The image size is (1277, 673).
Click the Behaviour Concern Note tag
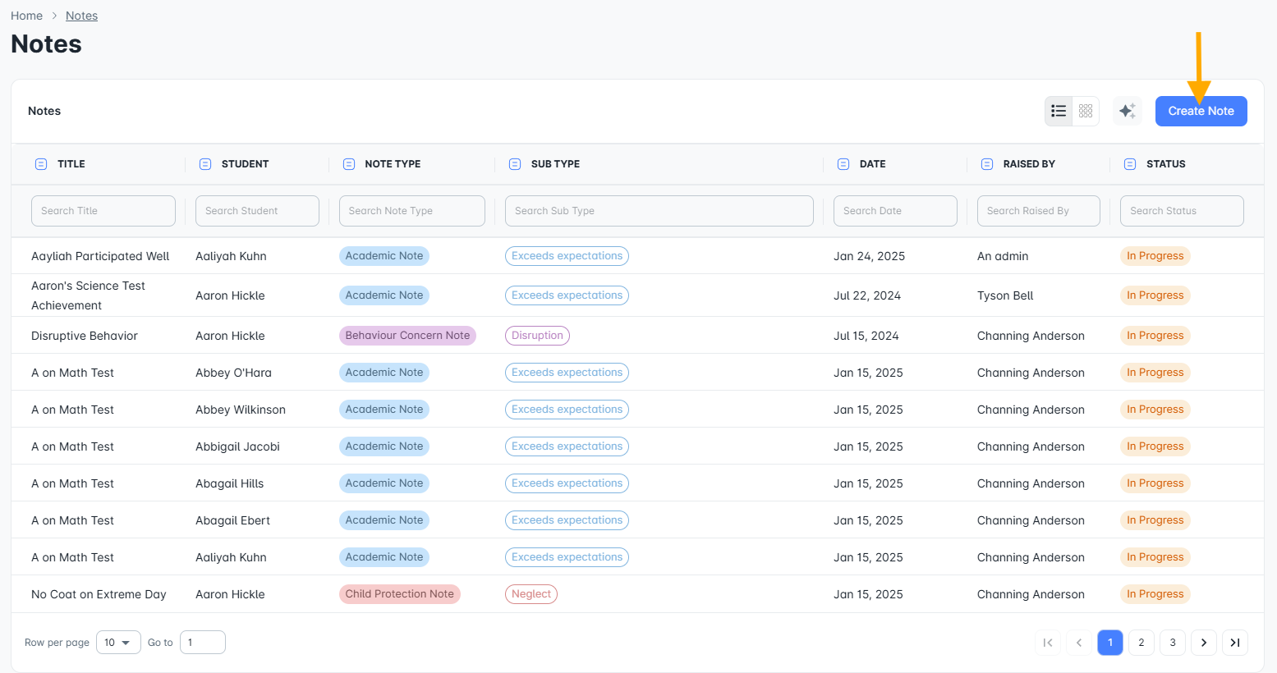pos(407,336)
